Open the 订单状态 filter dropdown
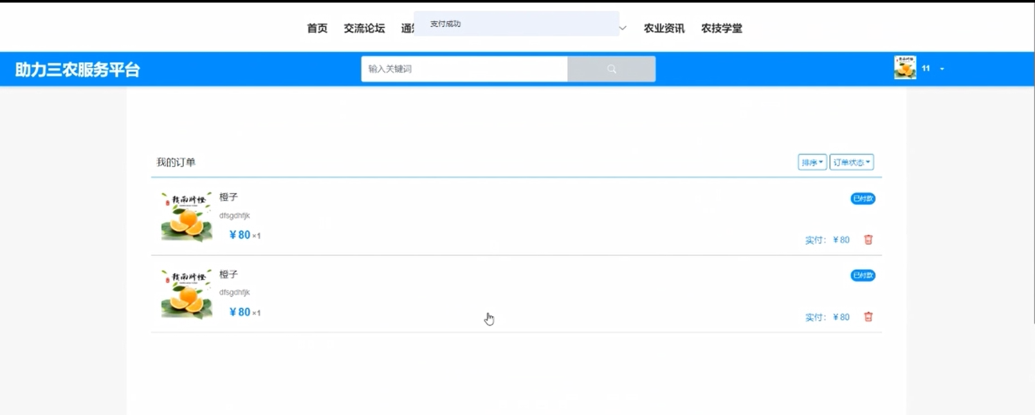The width and height of the screenshot is (1035, 415). click(851, 163)
